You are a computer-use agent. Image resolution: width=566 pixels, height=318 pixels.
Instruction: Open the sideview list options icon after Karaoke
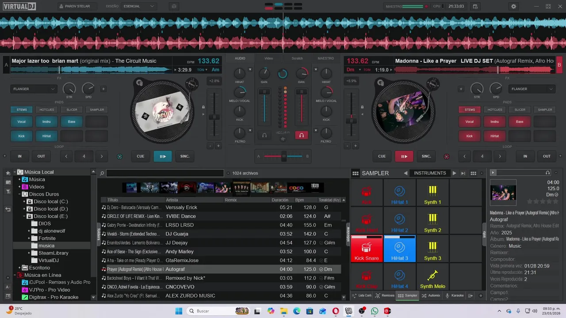coord(470,295)
